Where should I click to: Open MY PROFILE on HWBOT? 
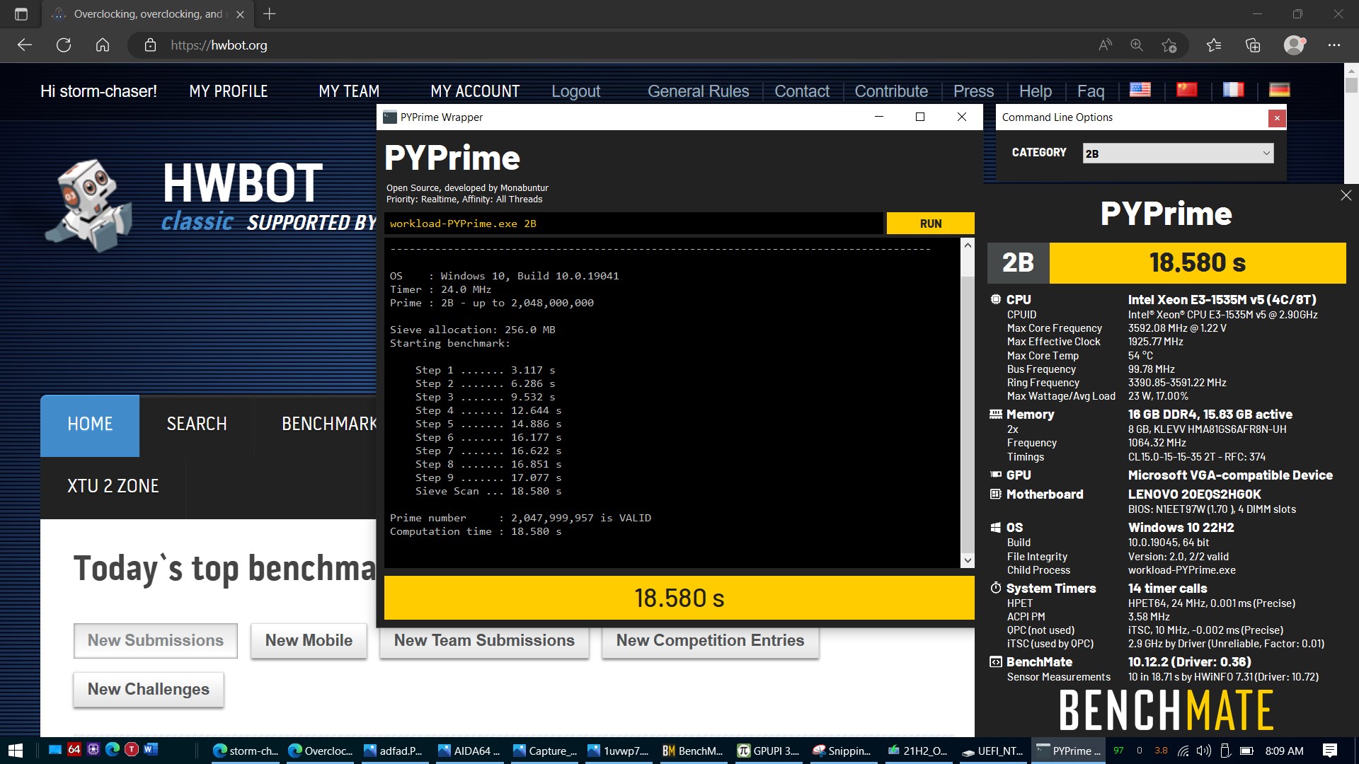pos(228,91)
